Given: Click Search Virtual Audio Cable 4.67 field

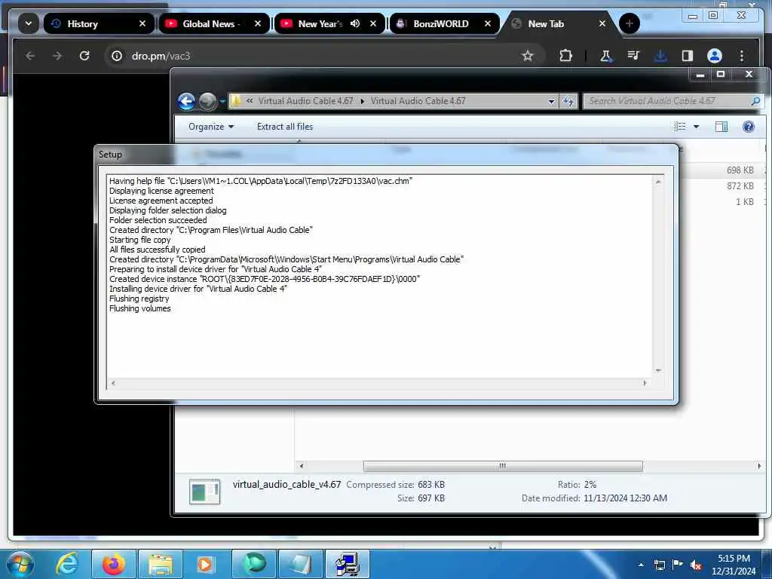Looking at the screenshot, I should 672,101.
